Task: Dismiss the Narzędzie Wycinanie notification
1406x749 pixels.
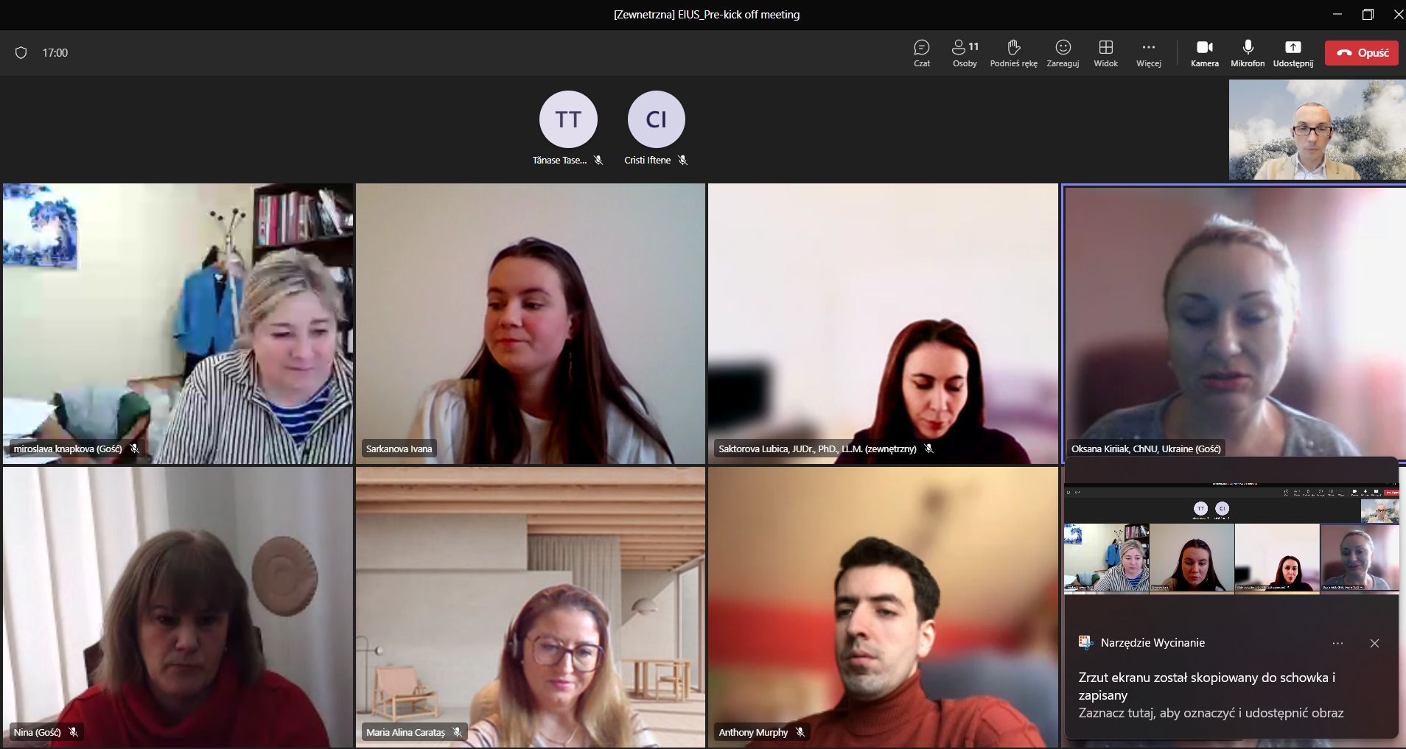Action: point(1374,643)
